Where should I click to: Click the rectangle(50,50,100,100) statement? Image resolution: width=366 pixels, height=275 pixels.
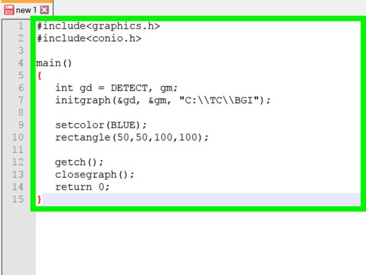pos(132,137)
